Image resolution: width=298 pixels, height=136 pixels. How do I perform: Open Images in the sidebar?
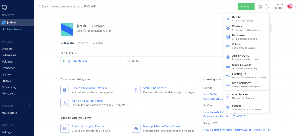coord(6,81)
